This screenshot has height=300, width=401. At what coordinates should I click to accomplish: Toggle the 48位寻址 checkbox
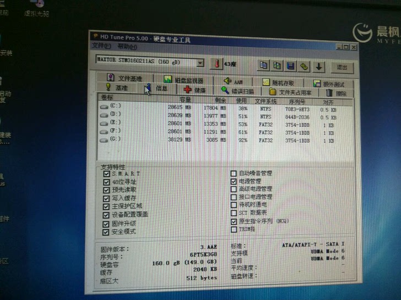pyautogui.click(x=106, y=182)
